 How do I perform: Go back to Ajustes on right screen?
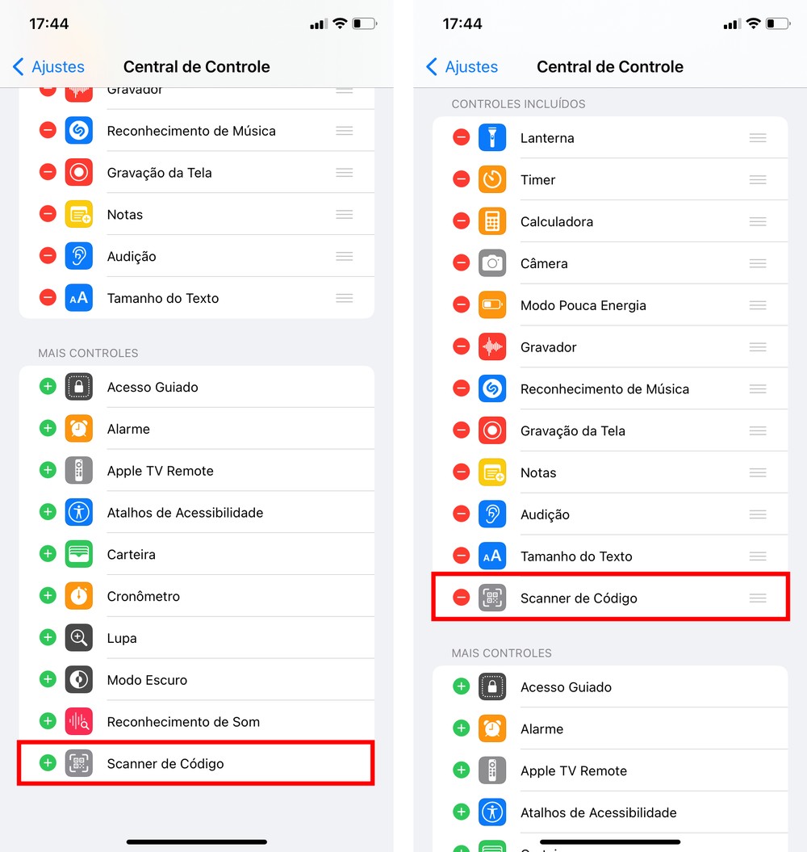(462, 67)
